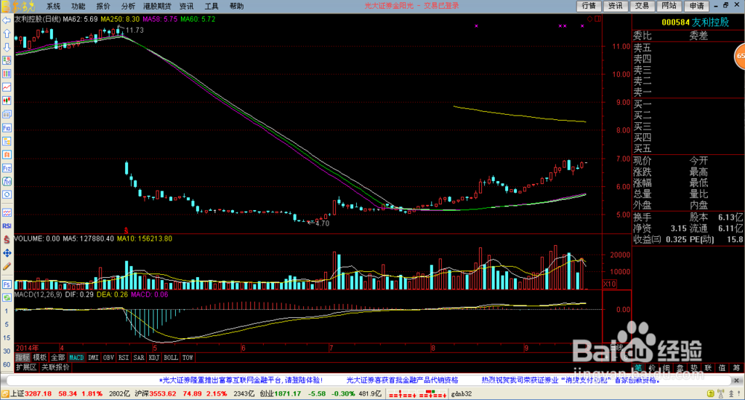Viewport: 745px width, 400px height.
Task: Click the orange 65 badge at right edge
Action: click(x=740, y=56)
